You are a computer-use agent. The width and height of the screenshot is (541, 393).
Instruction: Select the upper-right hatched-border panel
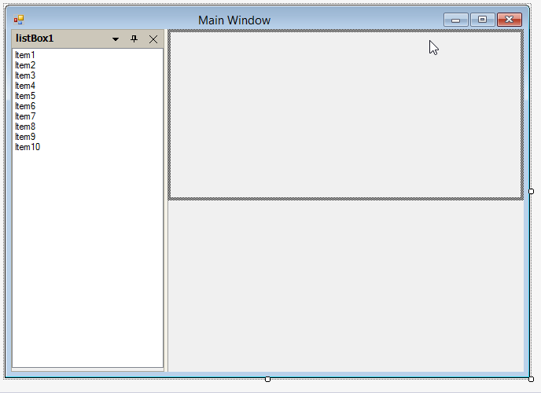[346, 115]
